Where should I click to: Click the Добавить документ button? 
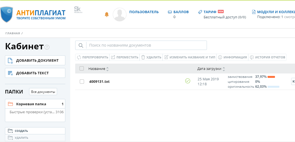tap(35, 60)
